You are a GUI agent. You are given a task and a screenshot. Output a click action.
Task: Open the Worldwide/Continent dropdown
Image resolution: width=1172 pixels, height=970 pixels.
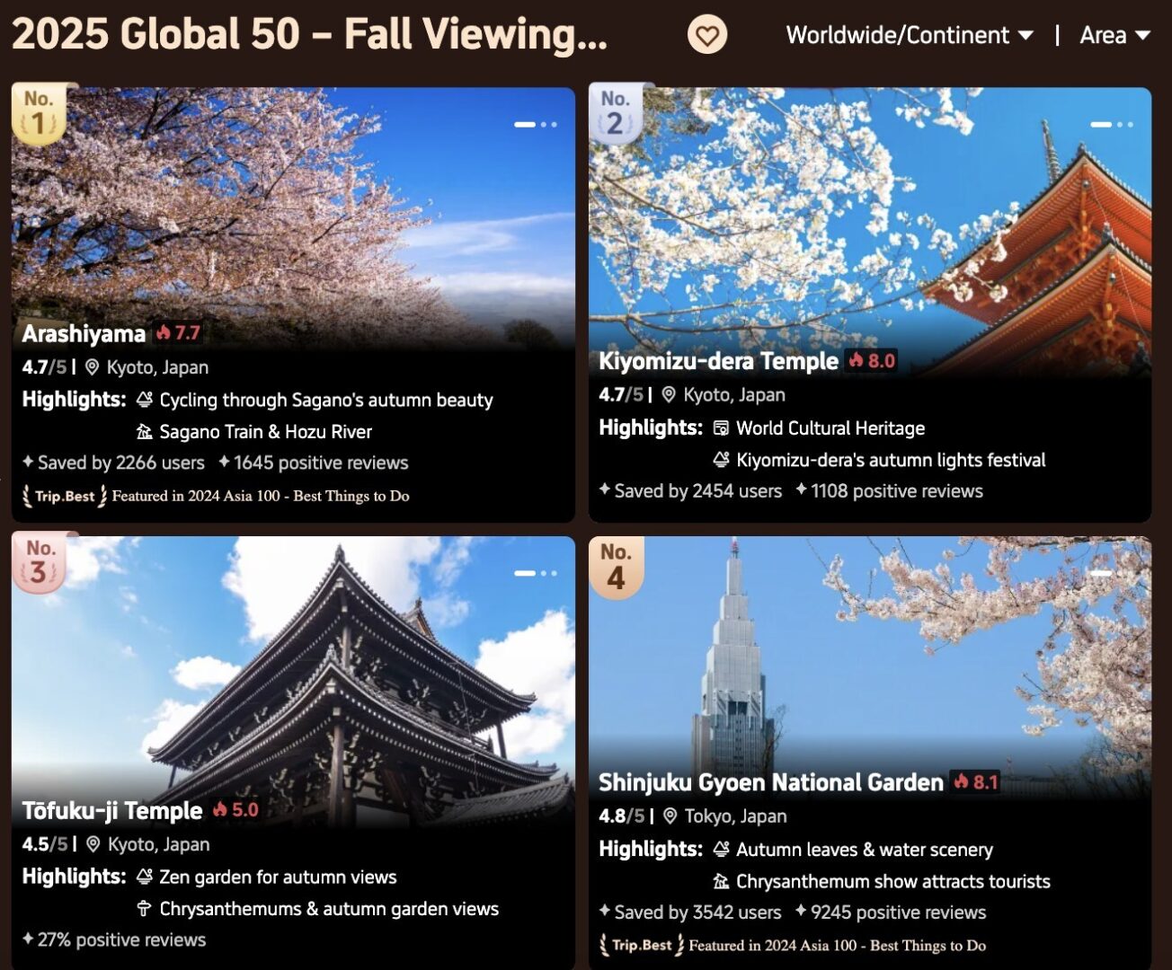point(909,35)
